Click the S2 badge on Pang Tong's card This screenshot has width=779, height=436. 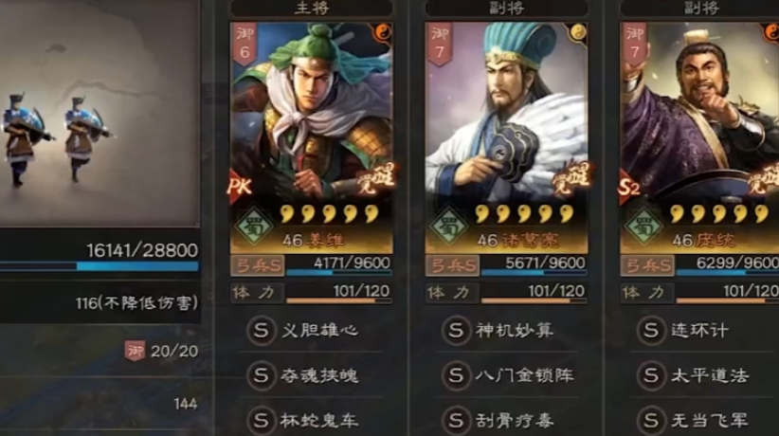[629, 187]
